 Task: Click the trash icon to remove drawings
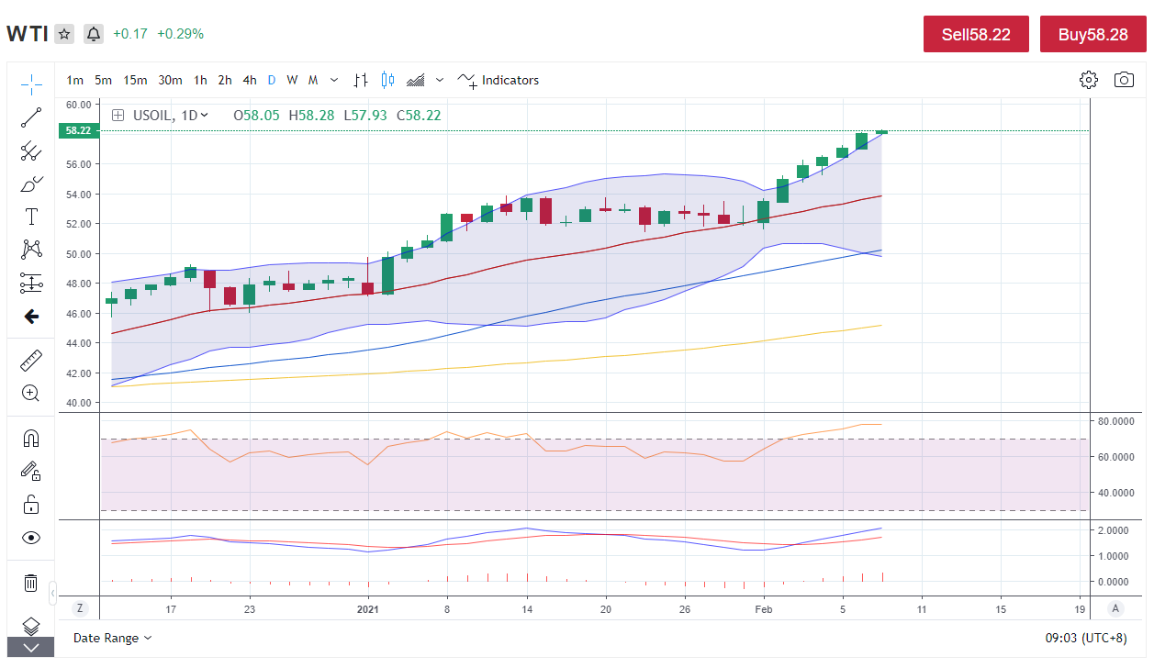point(31,583)
